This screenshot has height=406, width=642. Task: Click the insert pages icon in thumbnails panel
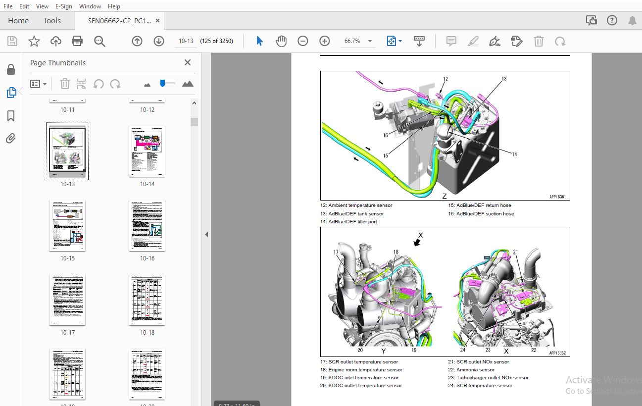[x=82, y=84]
